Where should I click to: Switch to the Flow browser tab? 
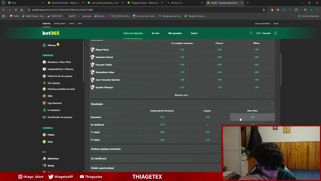[25, 3]
